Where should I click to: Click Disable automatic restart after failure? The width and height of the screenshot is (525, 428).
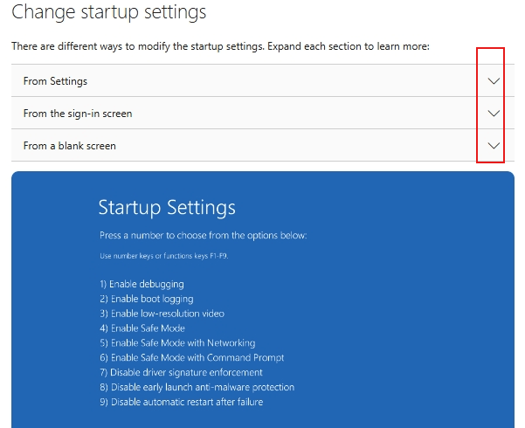point(181,402)
